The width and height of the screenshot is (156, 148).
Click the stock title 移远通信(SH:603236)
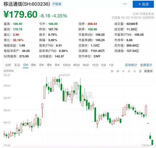tap(27, 4)
